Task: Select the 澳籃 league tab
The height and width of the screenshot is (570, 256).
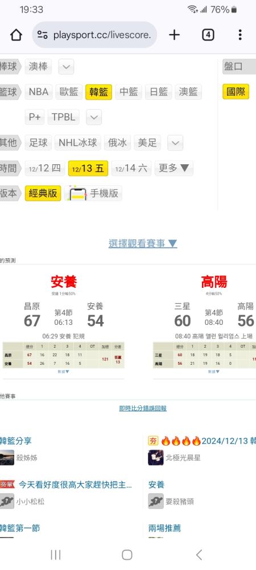Action: pyautogui.click(x=188, y=92)
